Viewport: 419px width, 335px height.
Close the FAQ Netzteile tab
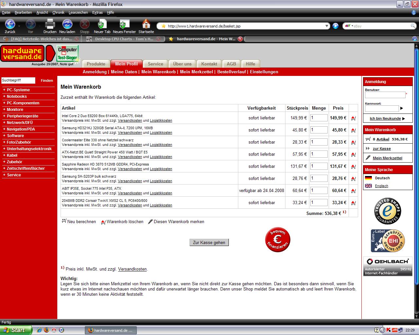tap(76, 39)
